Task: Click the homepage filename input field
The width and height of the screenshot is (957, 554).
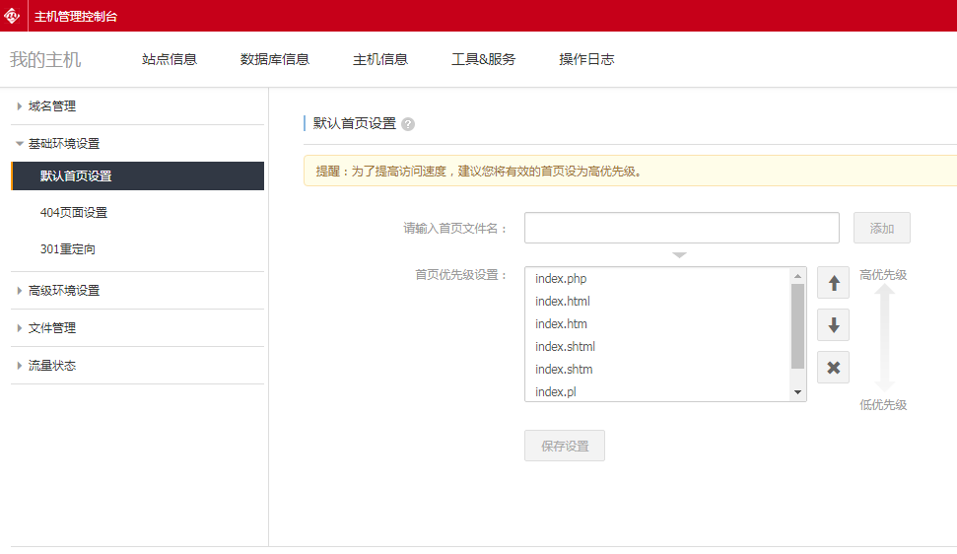Action: (681, 228)
